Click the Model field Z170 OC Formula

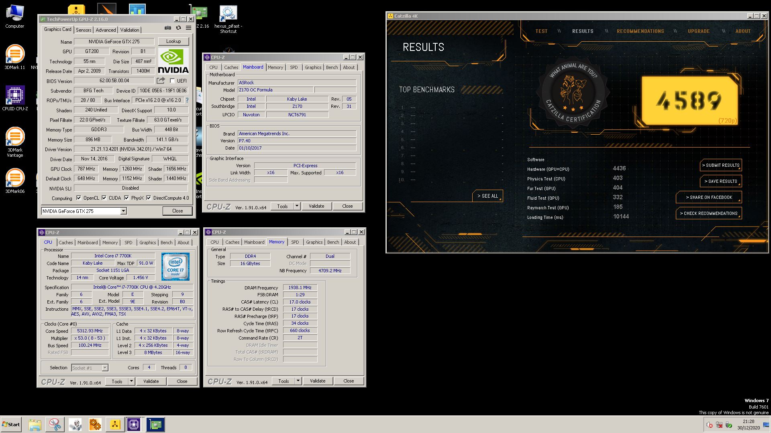pyautogui.click(x=275, y=90)
